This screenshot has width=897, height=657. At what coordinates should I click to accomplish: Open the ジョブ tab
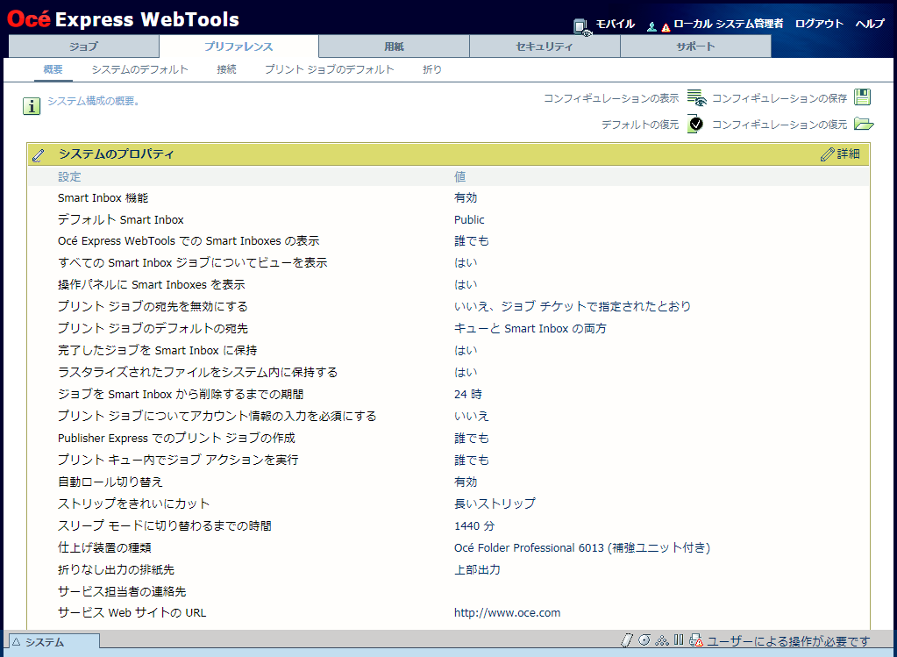[83, 46]
